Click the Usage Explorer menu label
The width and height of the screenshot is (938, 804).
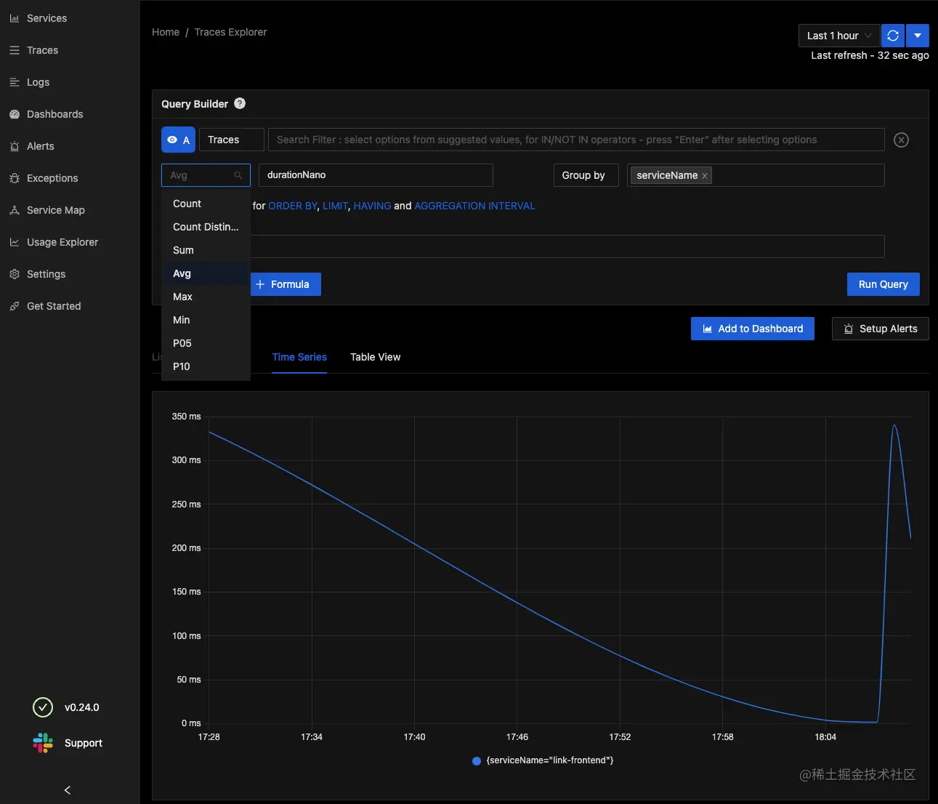pos(62,242)
